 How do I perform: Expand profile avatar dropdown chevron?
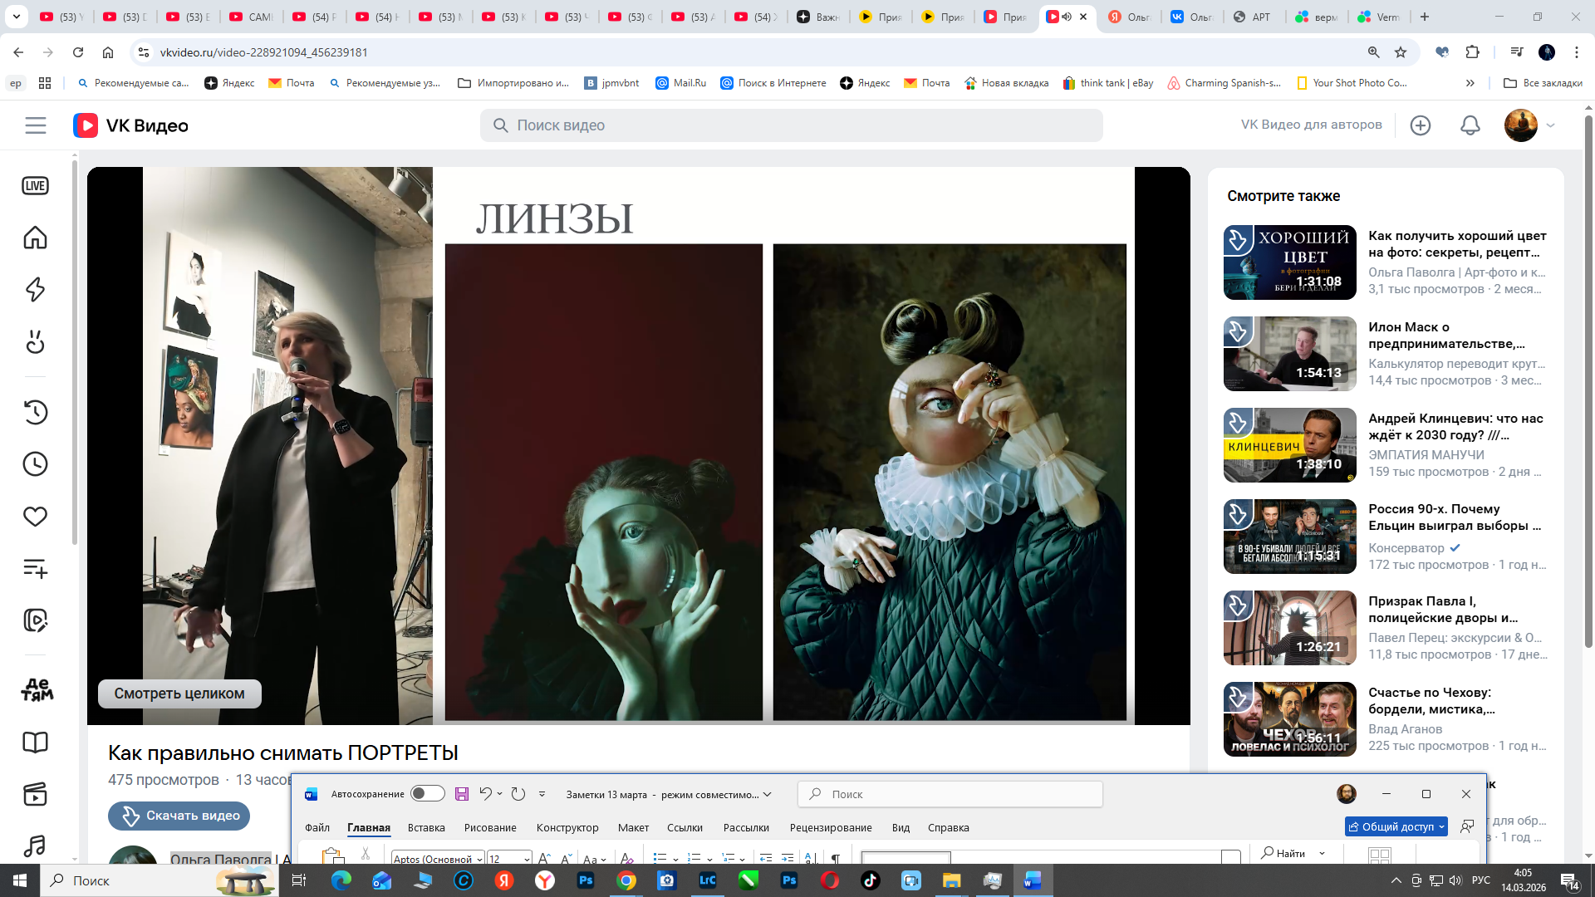coord(1550,125)
